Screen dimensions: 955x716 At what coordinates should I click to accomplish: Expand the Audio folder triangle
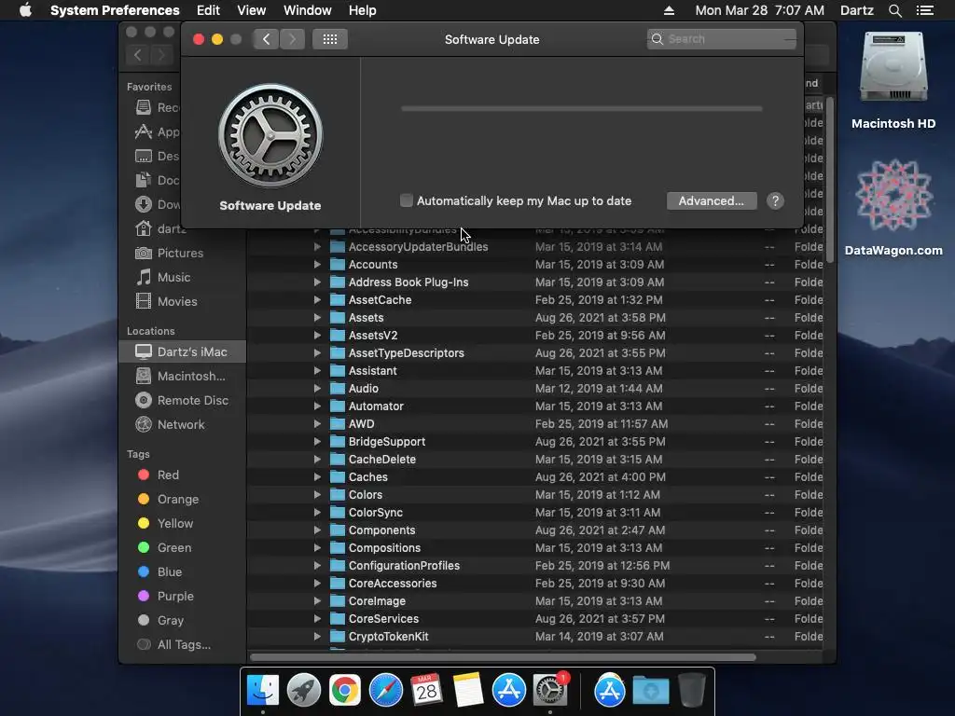[x=317, y=388]
